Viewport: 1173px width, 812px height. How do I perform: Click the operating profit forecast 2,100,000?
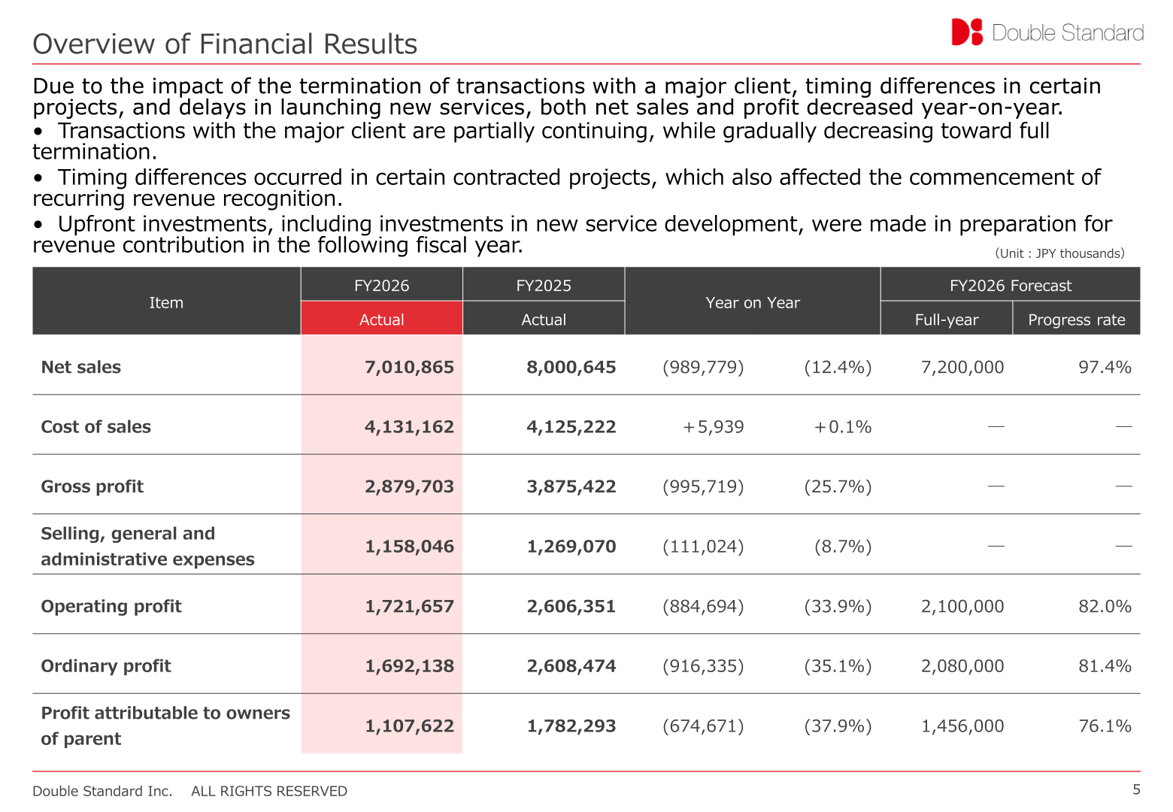[x=962, y=606]
